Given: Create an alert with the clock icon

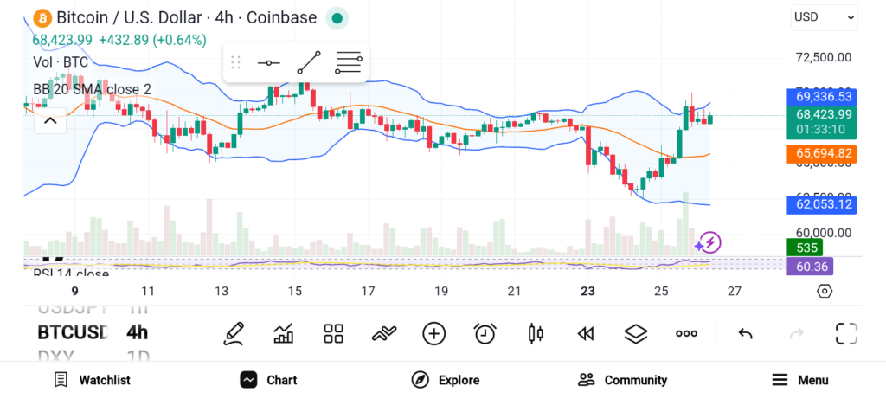Looking at the screenshot, I should 485,334.
